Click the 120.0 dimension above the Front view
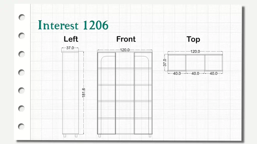 (125, 50)
